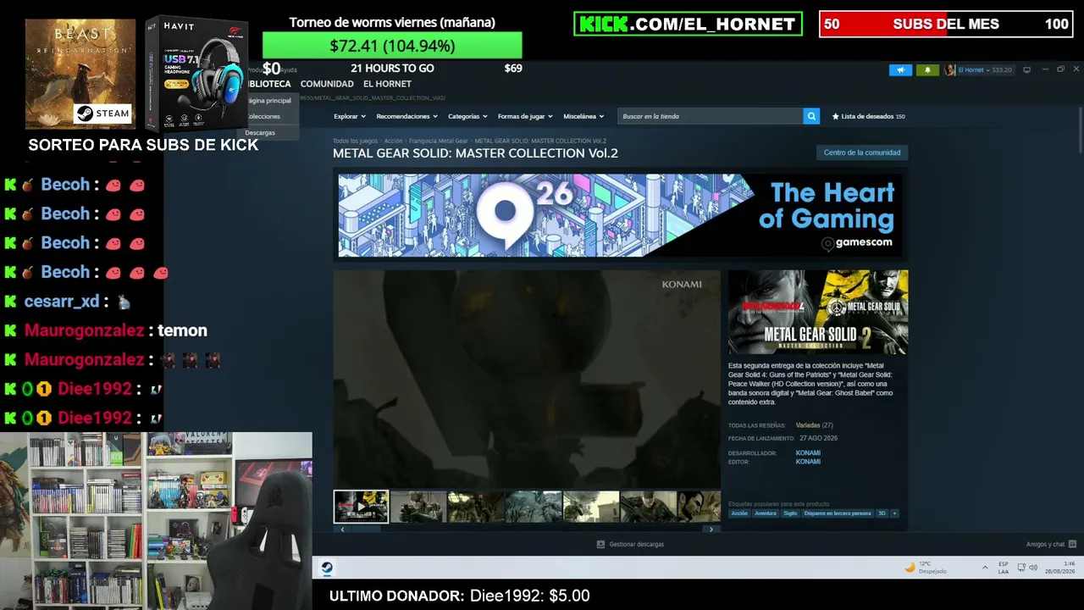
Task: Select the second screenshot thumbnail in the strip
Action: (418, 507)
